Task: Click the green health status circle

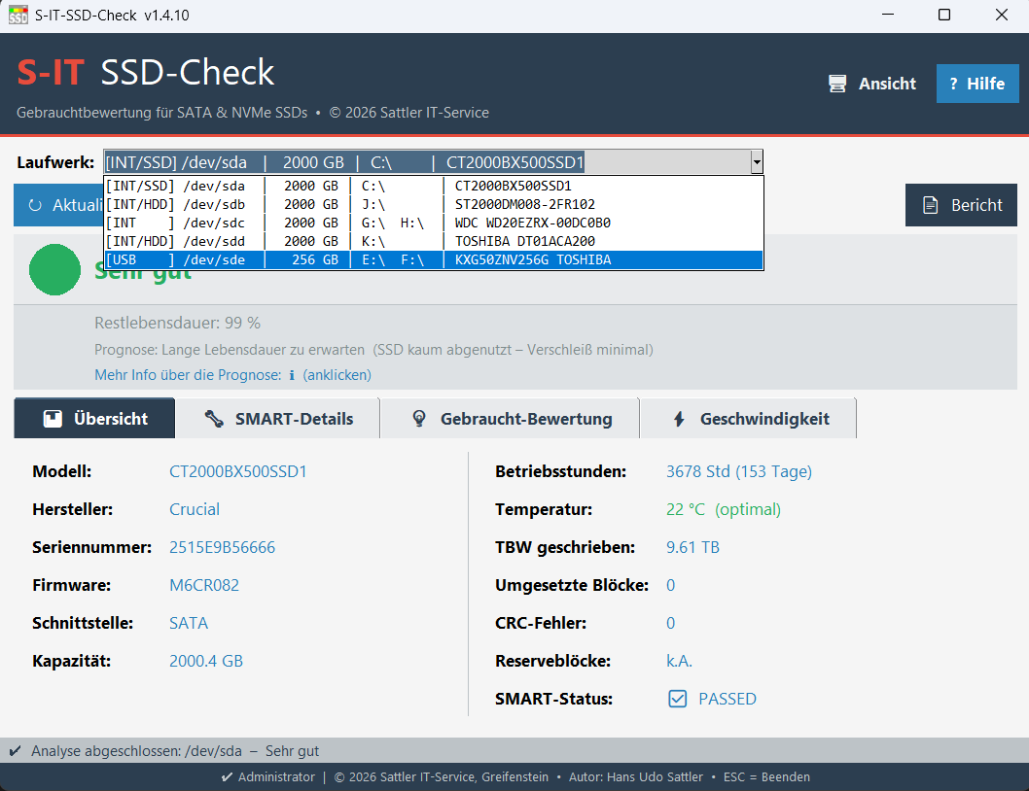Action: (55, 269)
